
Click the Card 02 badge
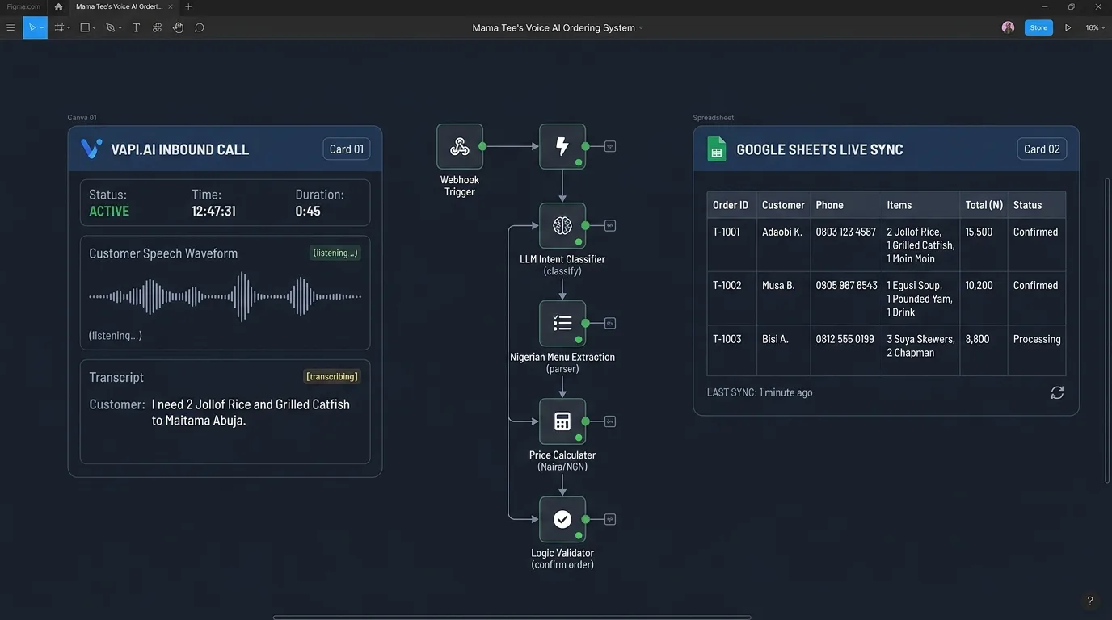click(x=1042, y=149)
